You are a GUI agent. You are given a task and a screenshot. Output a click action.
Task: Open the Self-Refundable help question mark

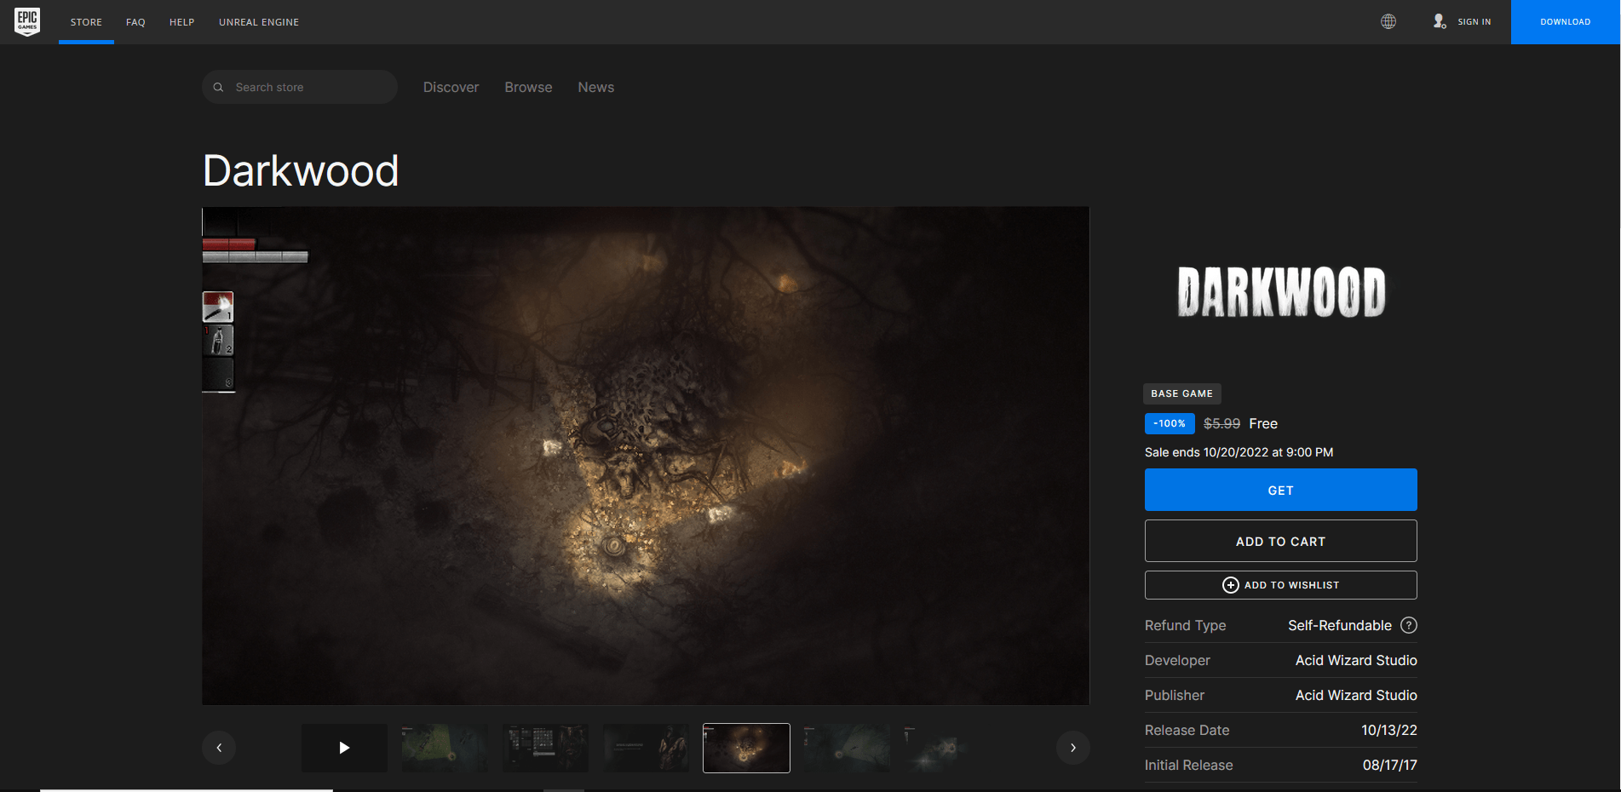[x=1409, y=625]
